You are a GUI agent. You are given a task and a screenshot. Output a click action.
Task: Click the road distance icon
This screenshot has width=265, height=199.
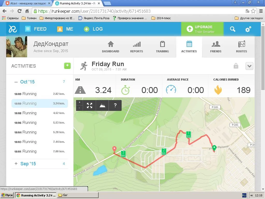click(80, 90)
